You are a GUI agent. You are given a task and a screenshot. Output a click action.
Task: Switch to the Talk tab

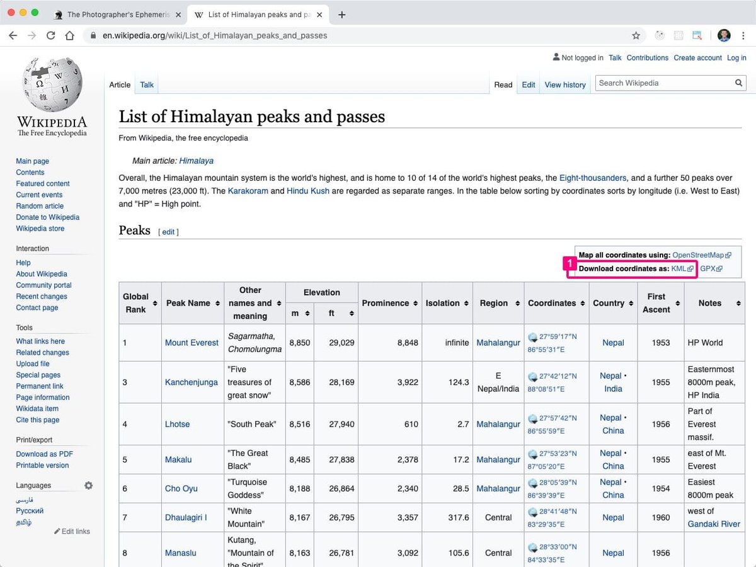[x=147, y=84]
